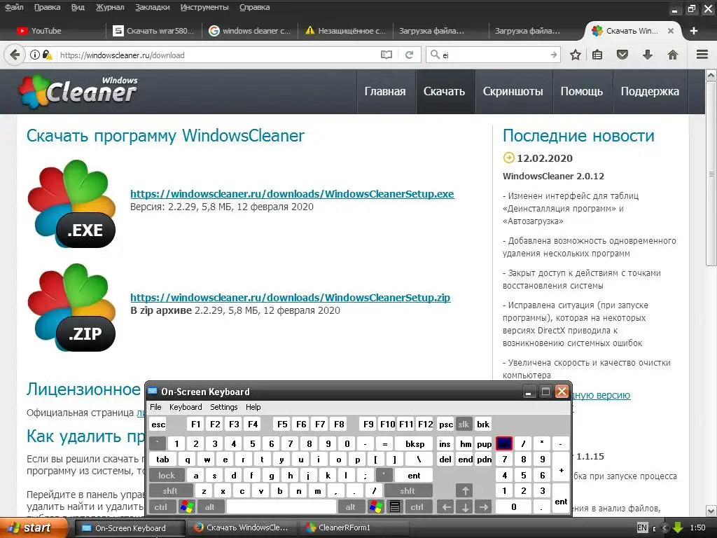Toggle the right alt key
This screenshot has height=538, width=717.
click(350, 506)
